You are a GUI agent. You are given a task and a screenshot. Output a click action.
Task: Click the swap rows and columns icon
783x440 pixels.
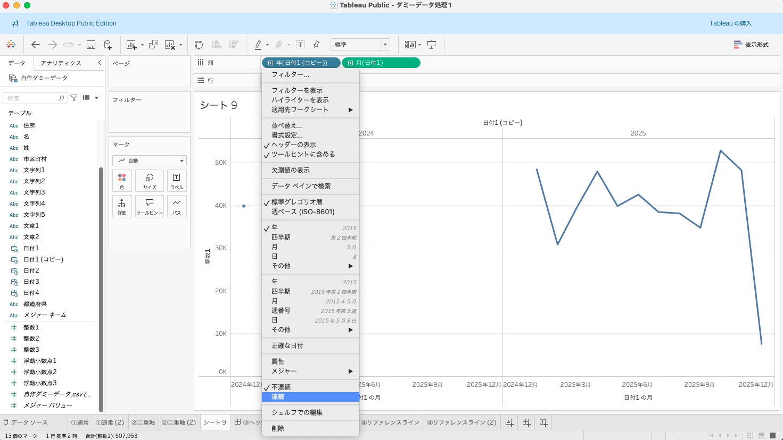pyautogui.click(x=199, y=45)
